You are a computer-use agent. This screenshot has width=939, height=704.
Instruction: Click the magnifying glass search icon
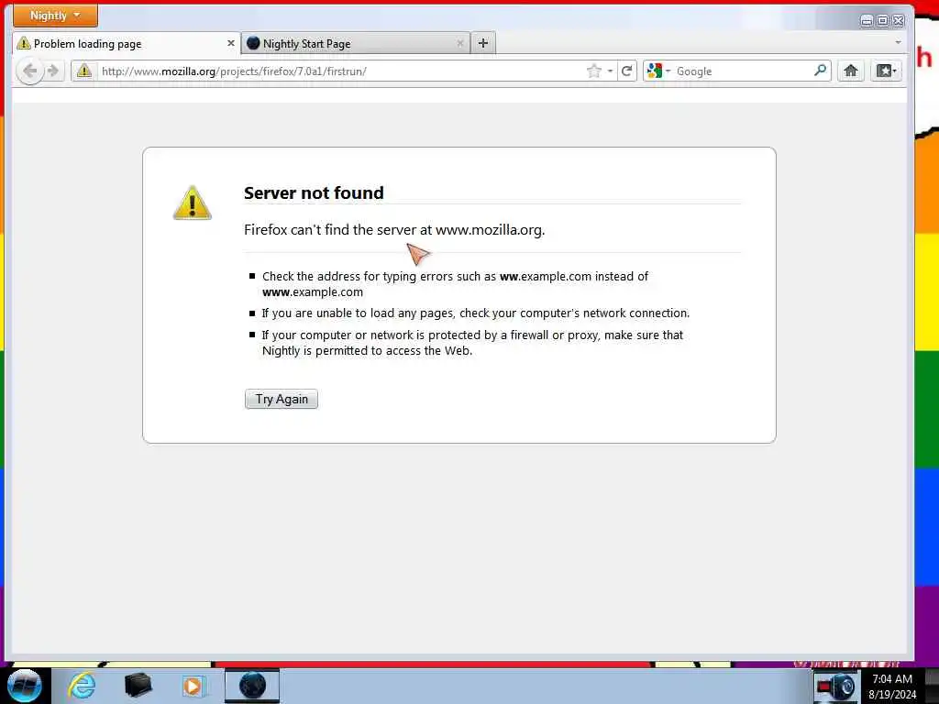(821, 71)
